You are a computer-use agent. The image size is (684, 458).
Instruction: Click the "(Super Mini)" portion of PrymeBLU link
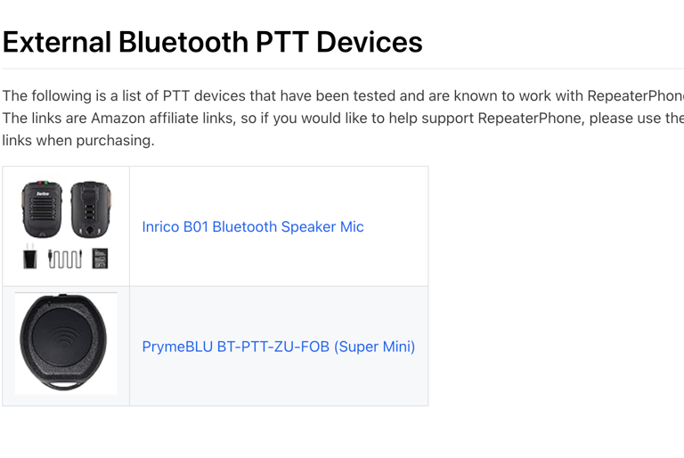point(375,347)
